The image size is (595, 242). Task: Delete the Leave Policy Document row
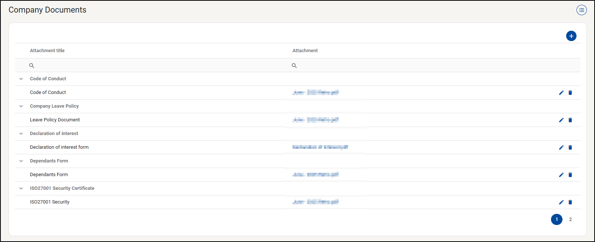570,120
